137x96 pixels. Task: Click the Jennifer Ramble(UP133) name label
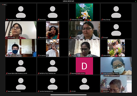pyautogui.click(x=46, y=91)
